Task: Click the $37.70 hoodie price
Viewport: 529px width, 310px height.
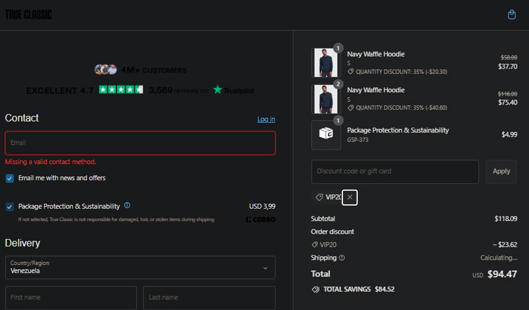Action: (507, 67)
